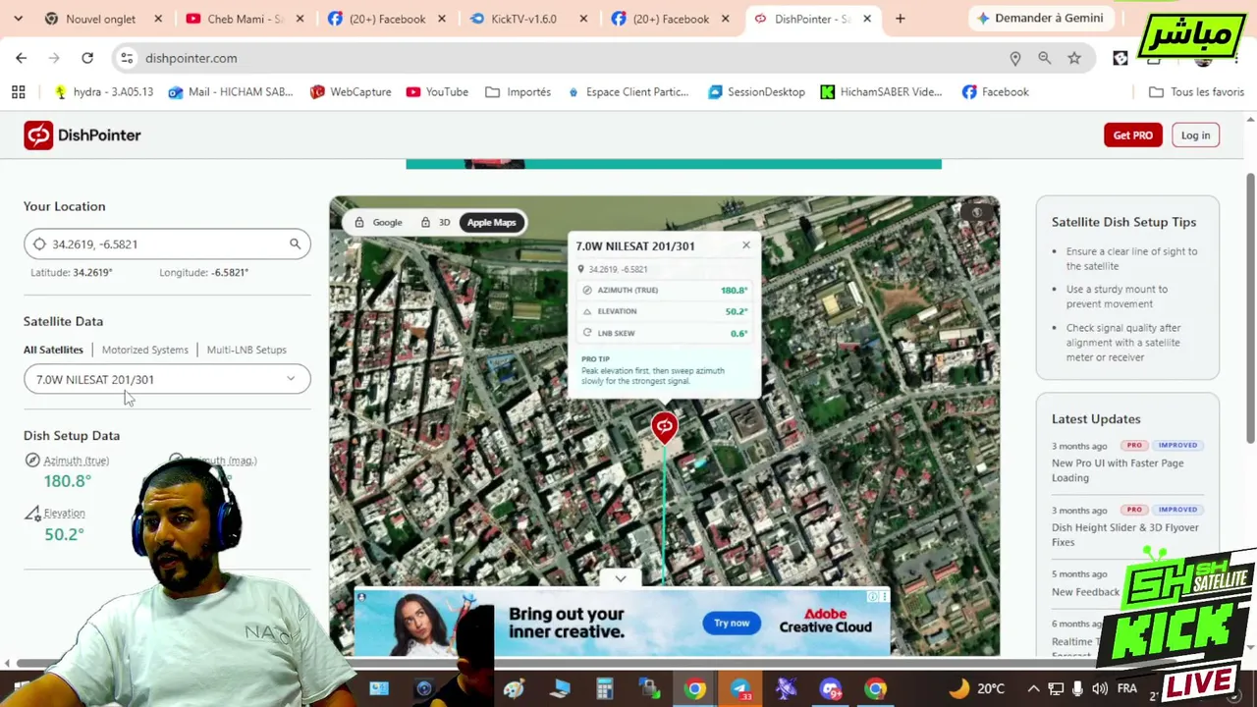
Task: Open the hydra - 3.A05.13 bookmark
Action: 103,91
